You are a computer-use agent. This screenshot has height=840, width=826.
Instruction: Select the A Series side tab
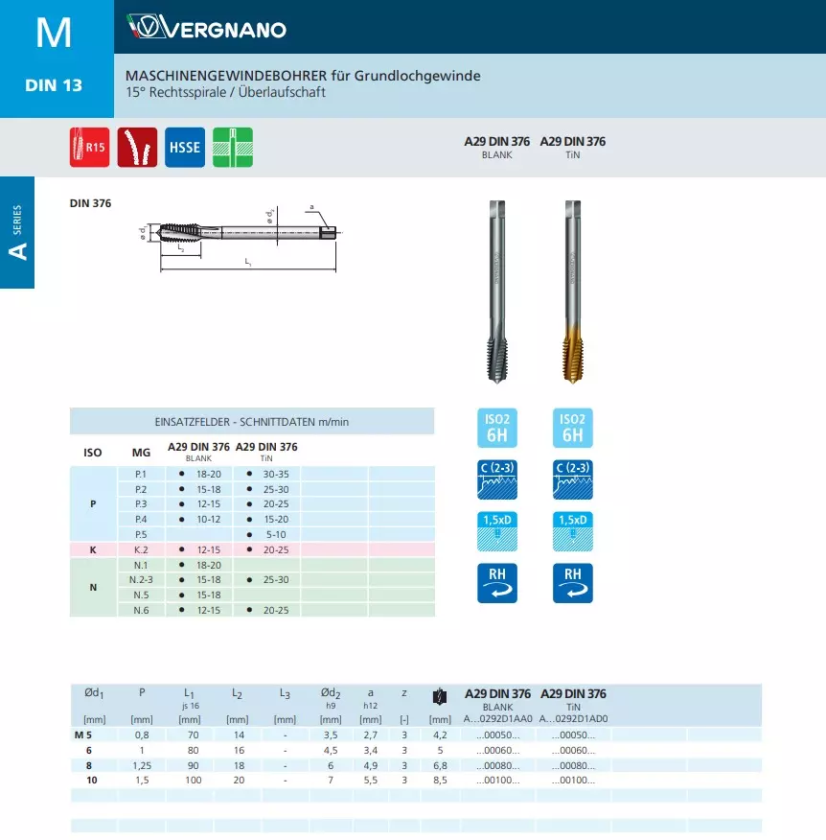pos(17,233)
